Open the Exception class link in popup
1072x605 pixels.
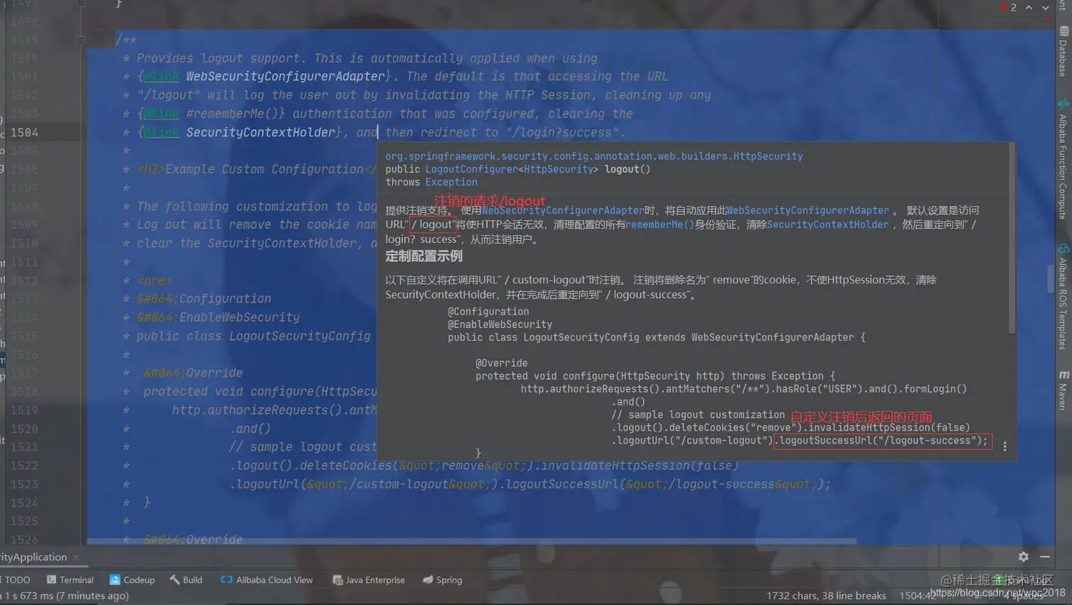451,182
